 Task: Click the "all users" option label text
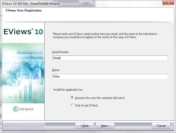click(99, 98)
